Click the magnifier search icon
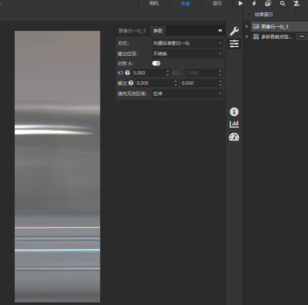The width and height of the screenshot is (308, 305). point(282,3)
